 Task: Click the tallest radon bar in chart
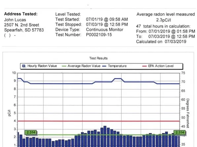105,136
